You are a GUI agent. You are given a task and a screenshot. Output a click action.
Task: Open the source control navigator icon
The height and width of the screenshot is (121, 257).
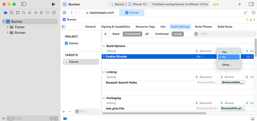[12, 13]
